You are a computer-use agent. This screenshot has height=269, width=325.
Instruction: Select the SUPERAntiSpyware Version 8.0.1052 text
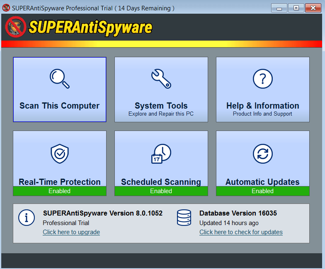click(103, 213)
